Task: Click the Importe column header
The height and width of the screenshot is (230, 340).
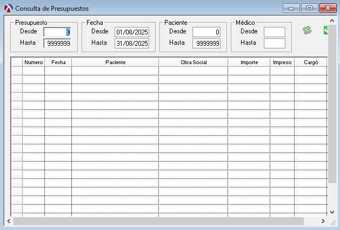Action: pyautogui.click(x=249, y=62)
